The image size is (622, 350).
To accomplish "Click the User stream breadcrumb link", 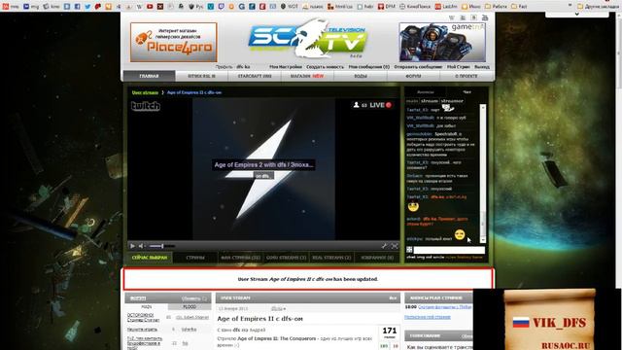I will click(145, 92).
